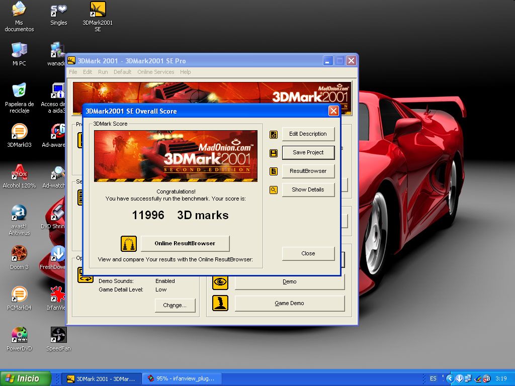The height and width of the screenshot is (386, 515).
Task: Open the Inicio start menu
Action: [26, 378]
